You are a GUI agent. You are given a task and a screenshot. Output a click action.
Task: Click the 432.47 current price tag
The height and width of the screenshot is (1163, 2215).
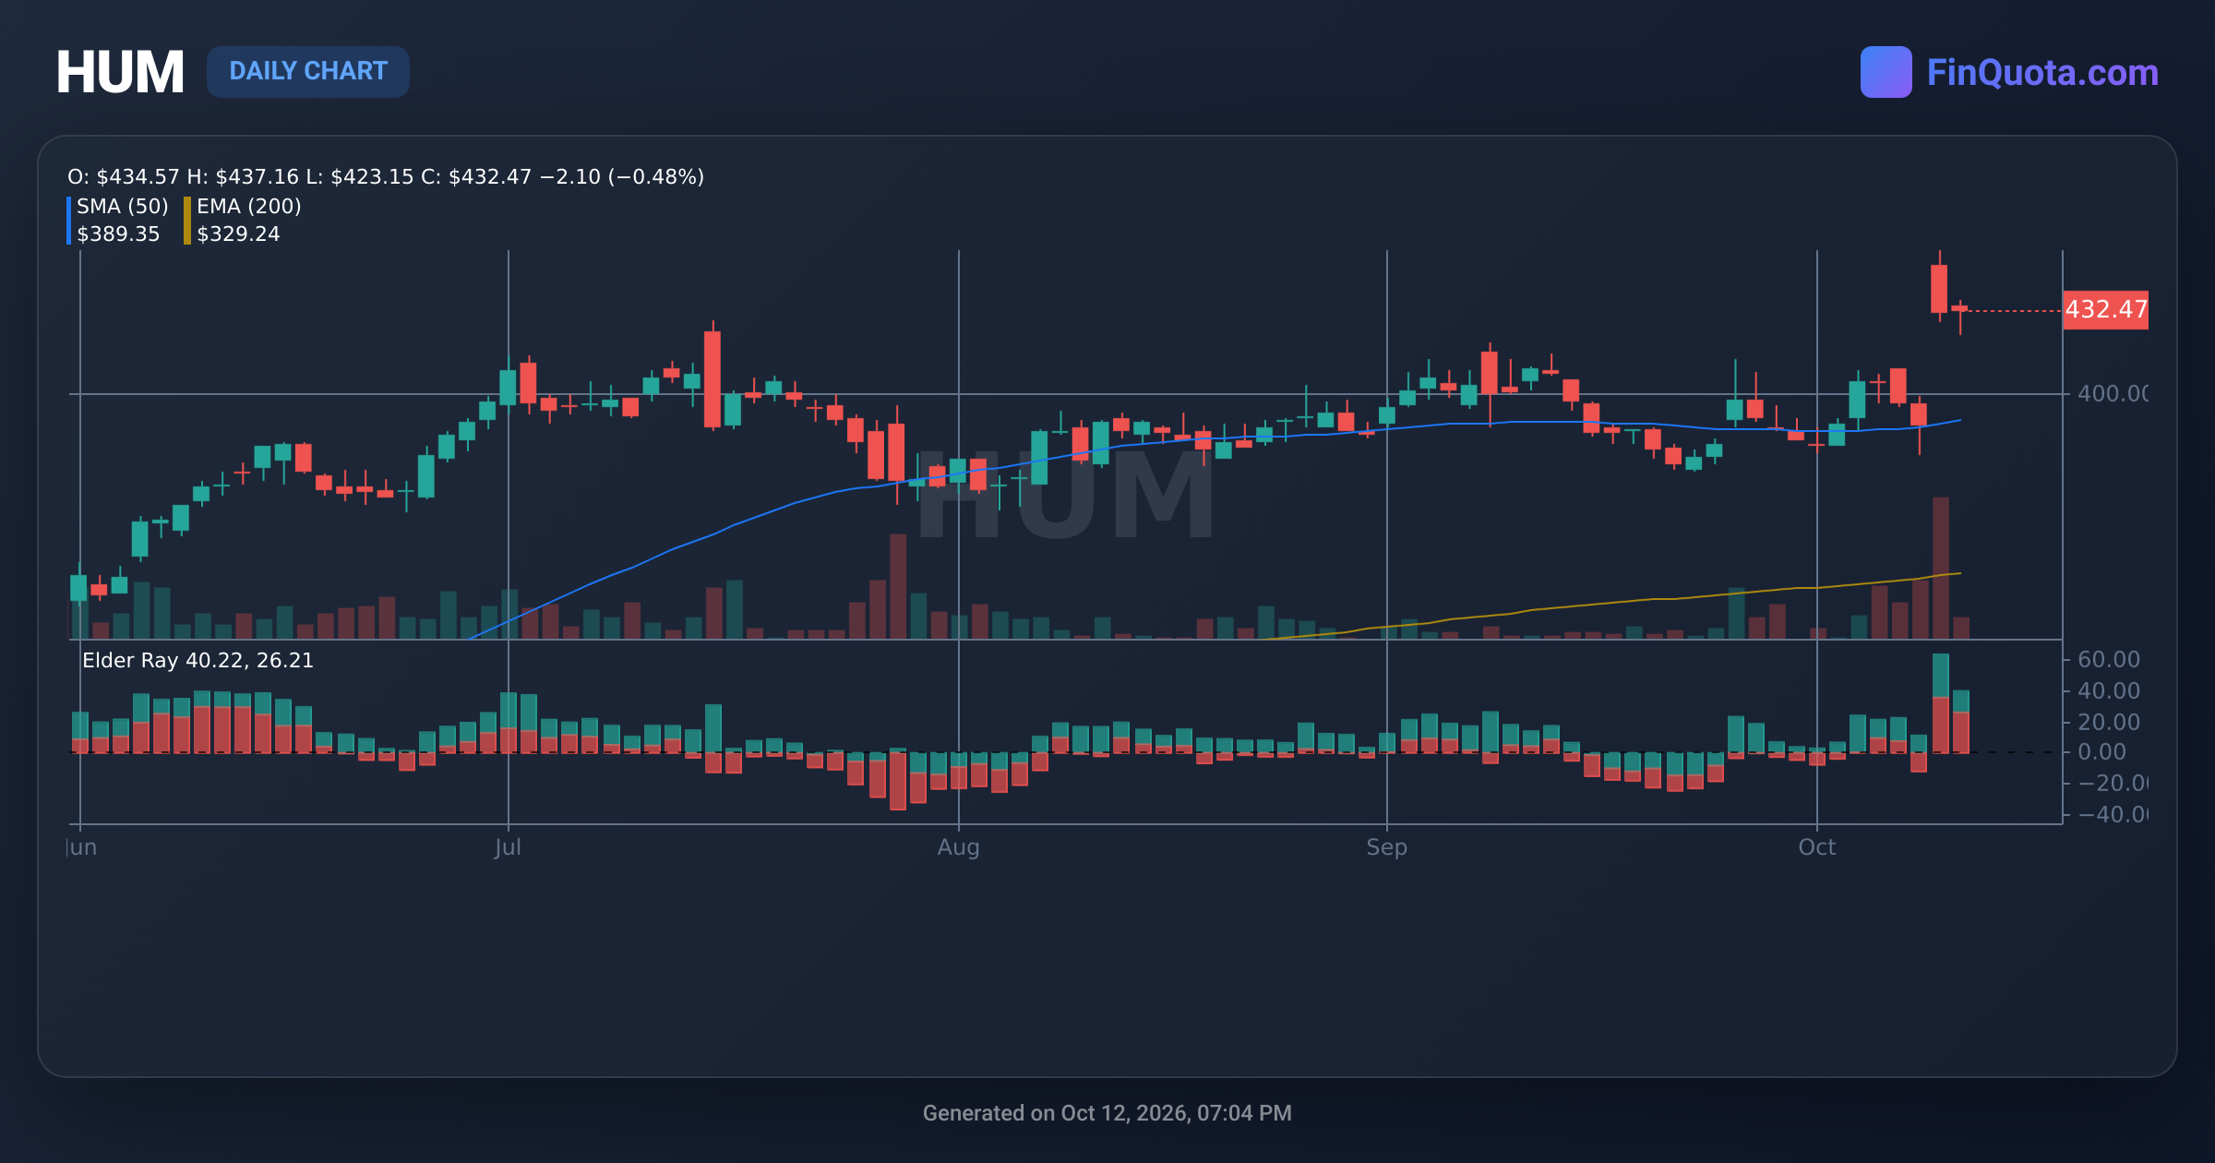pos(2105,309)
